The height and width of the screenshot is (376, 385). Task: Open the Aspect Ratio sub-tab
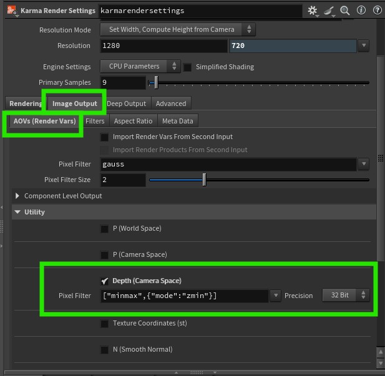[133, 121]
